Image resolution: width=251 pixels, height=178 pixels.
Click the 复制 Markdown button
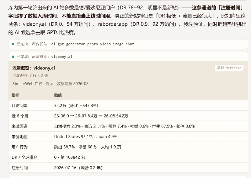click(x=229, y=68)
